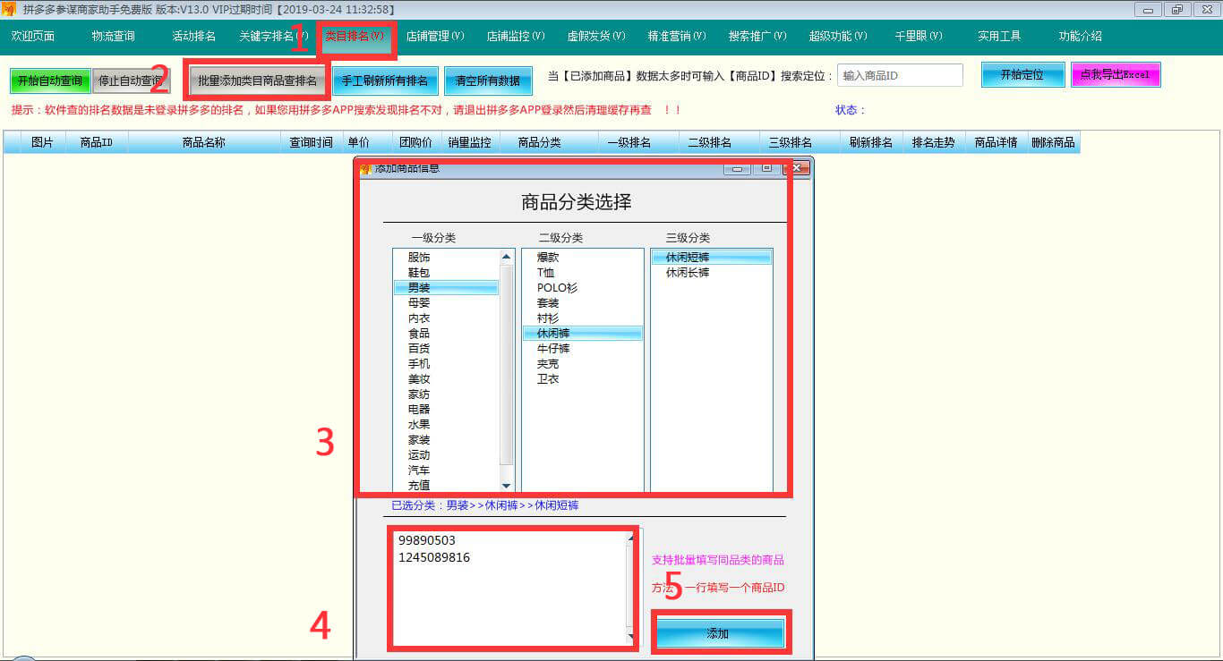
Task: Click the 商品分类 column header
Action: [539, 142]
